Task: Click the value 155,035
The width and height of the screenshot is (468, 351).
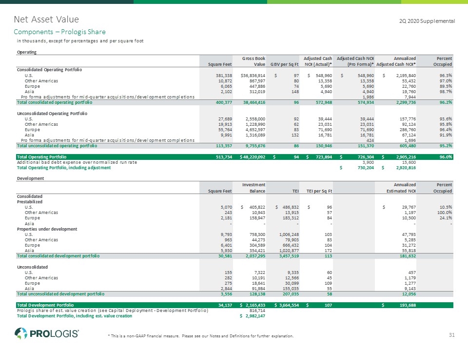Action: point(291,289)
